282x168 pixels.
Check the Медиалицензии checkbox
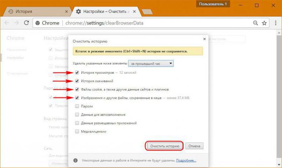pos(77,131)
